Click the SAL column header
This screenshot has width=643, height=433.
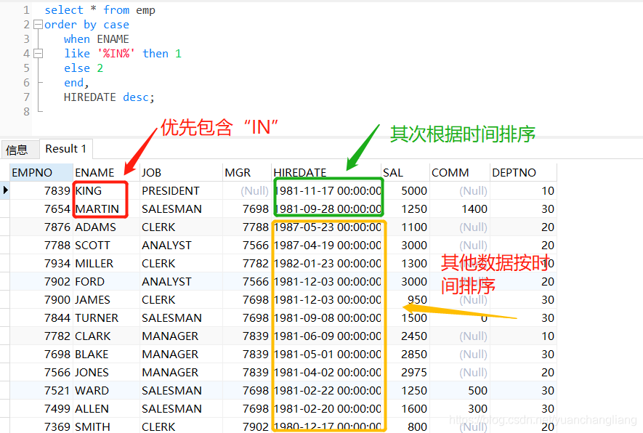tap(405, 173)
